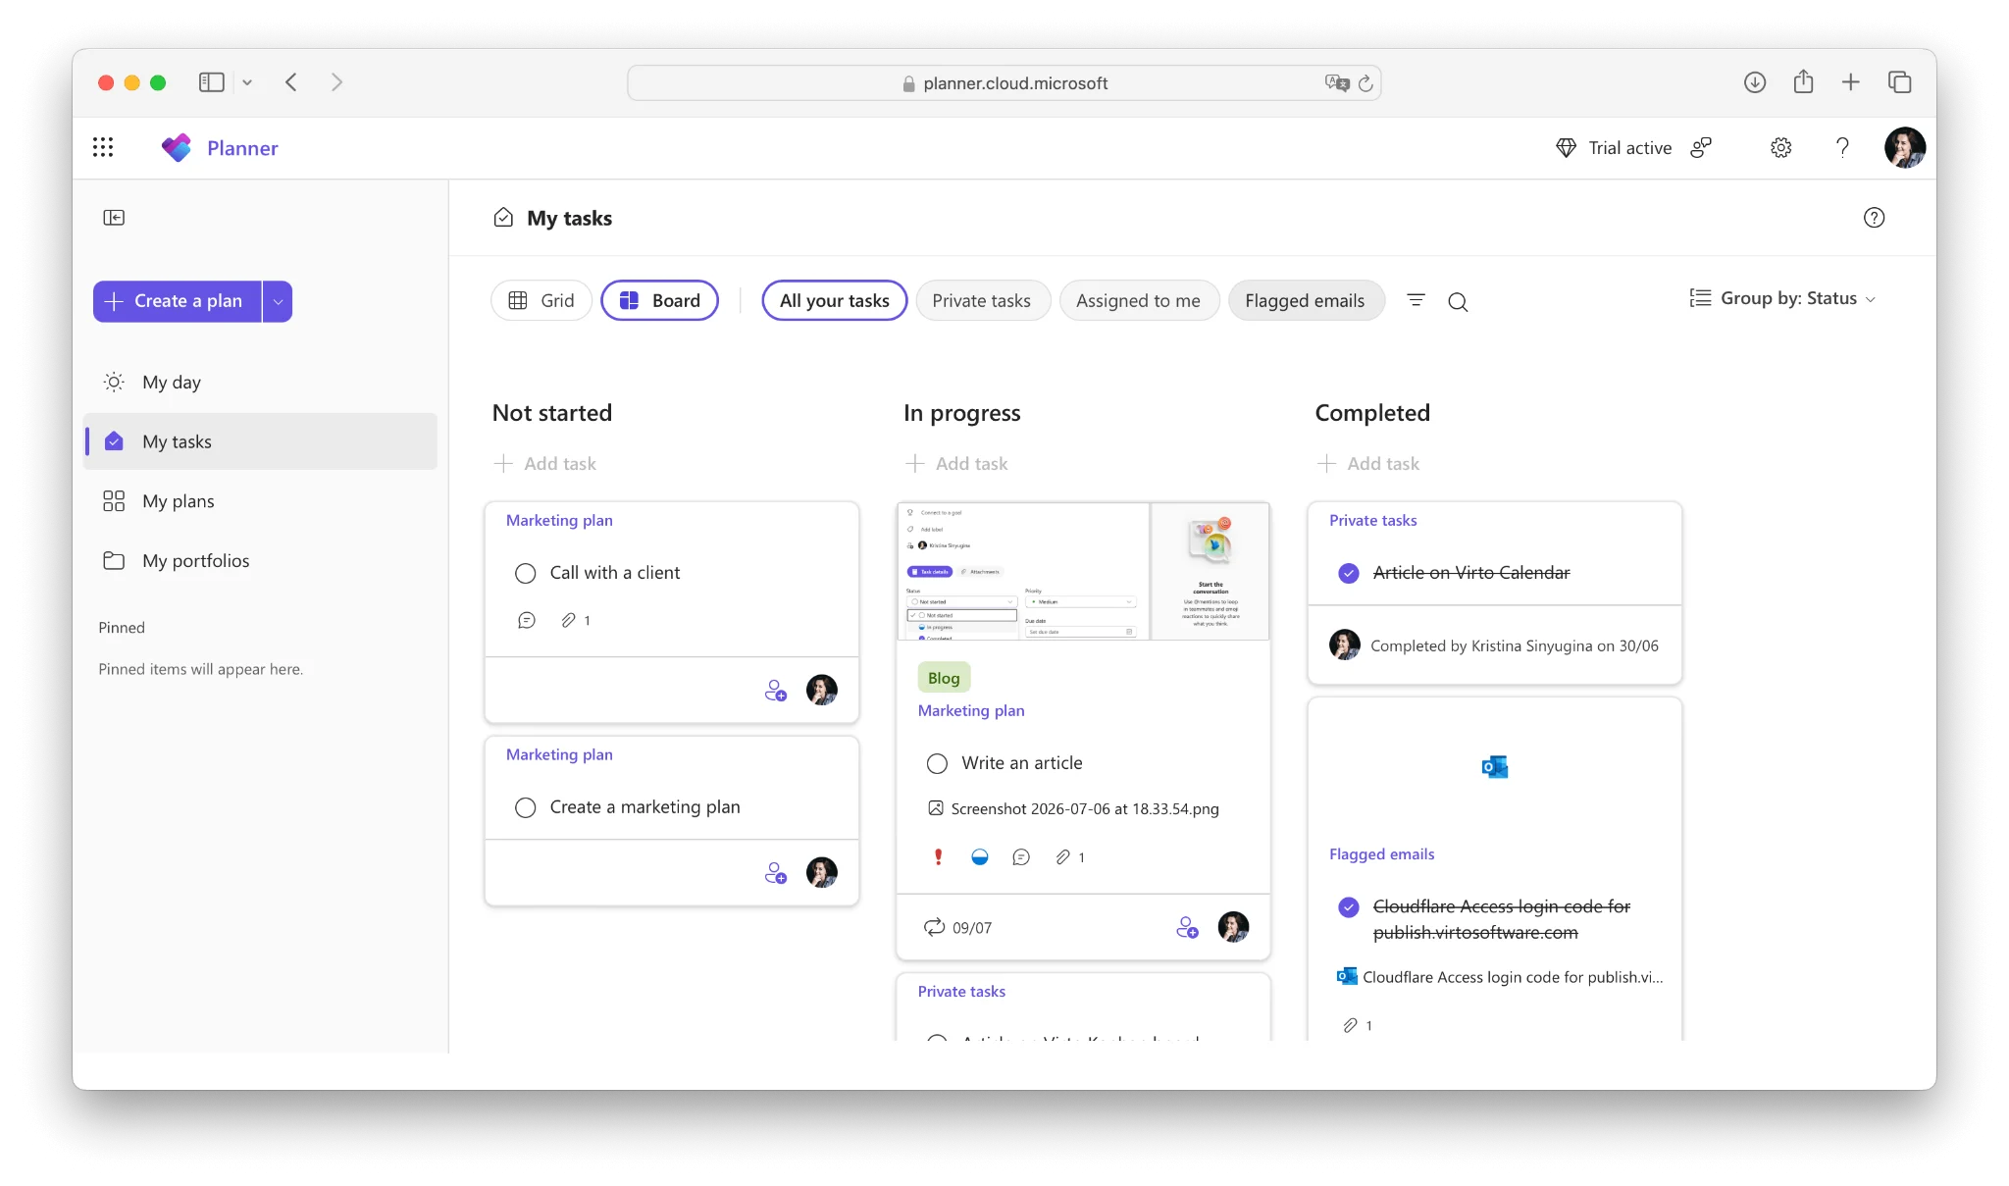Open My portfolios
The height and width of the screenshot is (1186, 2009).
click(261, 561)
